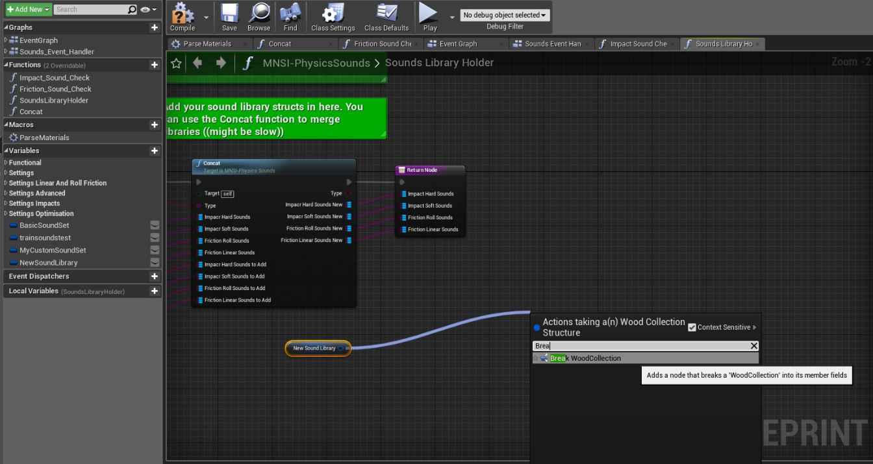
Task: Switch to the Parse Materials tab
Action: pos(207,43)
